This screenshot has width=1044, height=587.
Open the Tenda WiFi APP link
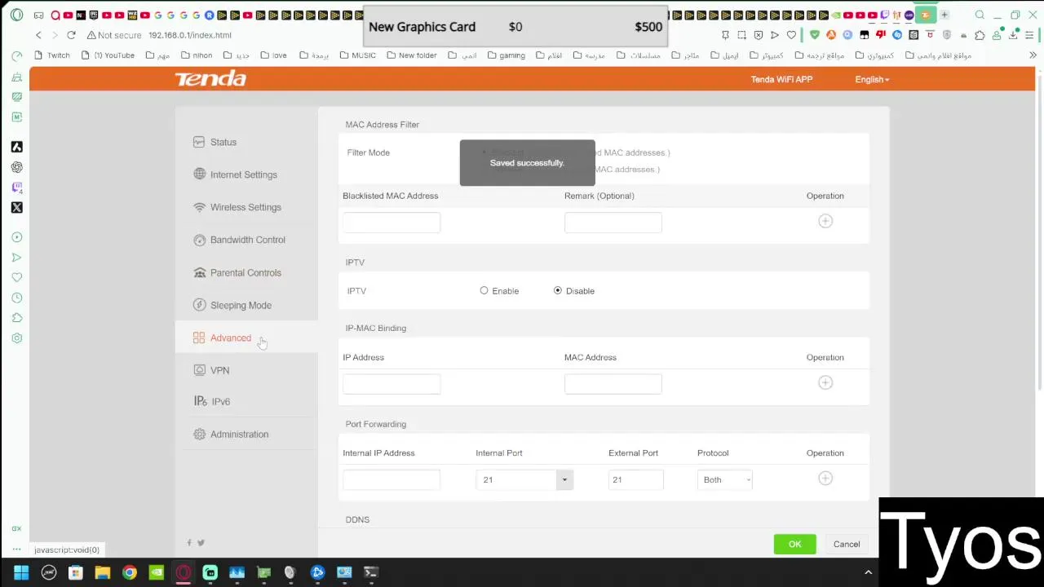pyautogui.click(x=781, y=79)
